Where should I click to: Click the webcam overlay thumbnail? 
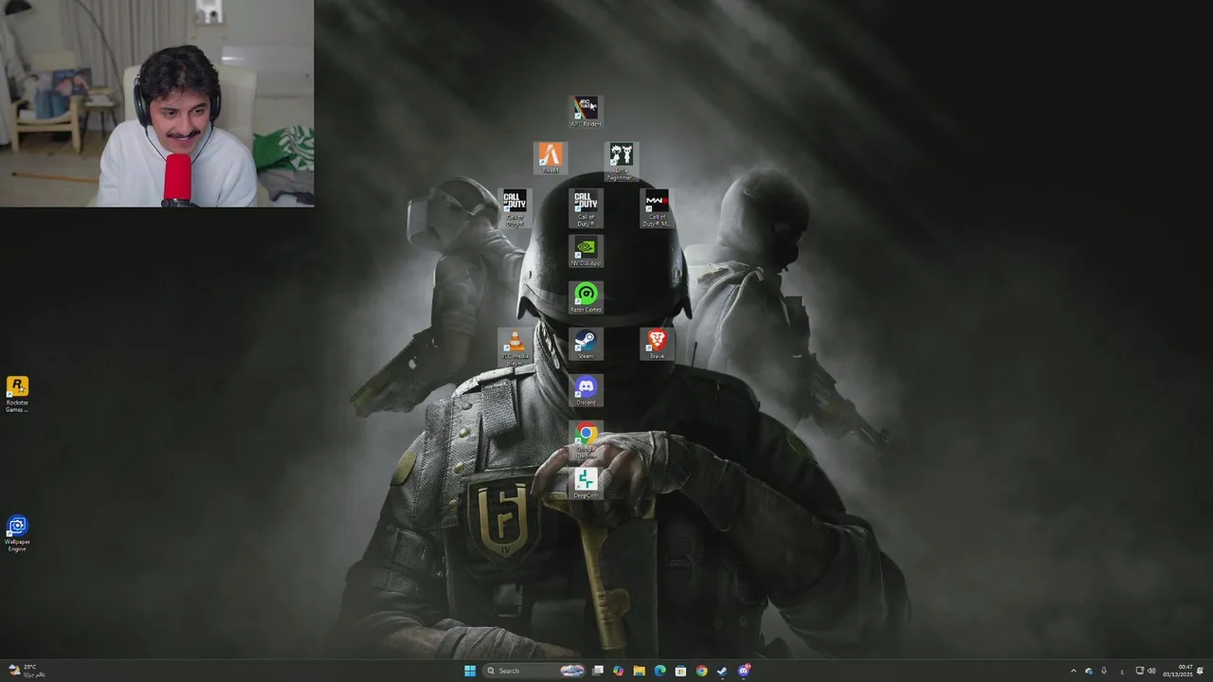tap(156, 103)
